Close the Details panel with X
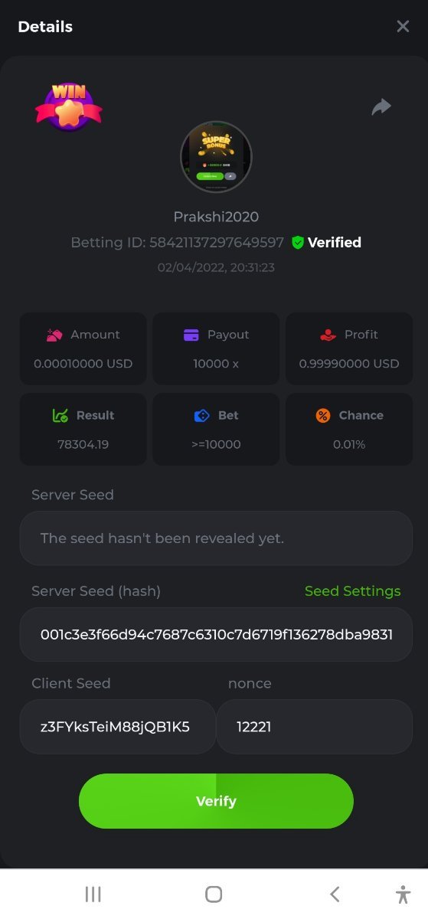This screenshot has height=919, width=428. [403, 26]
